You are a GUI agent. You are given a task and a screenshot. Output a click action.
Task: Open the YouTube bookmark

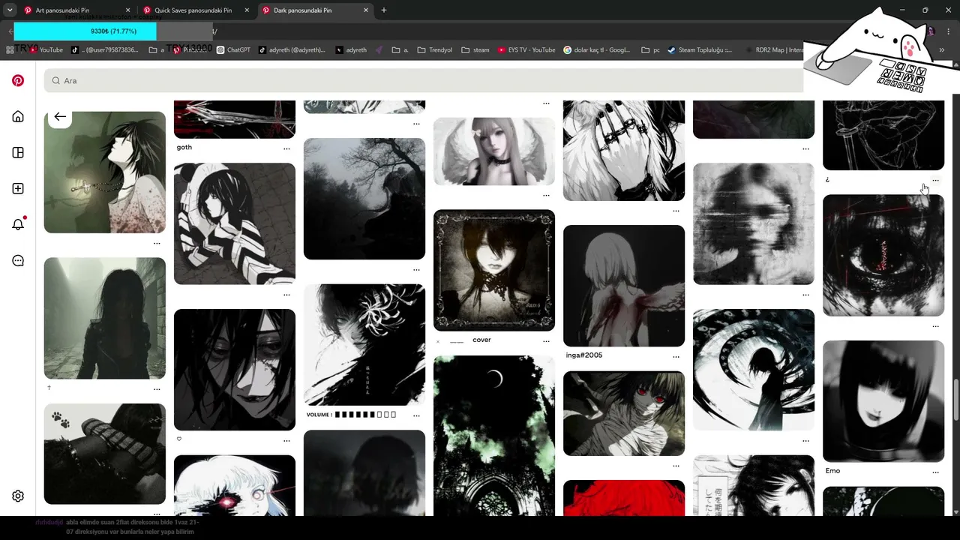pos(46,50)
